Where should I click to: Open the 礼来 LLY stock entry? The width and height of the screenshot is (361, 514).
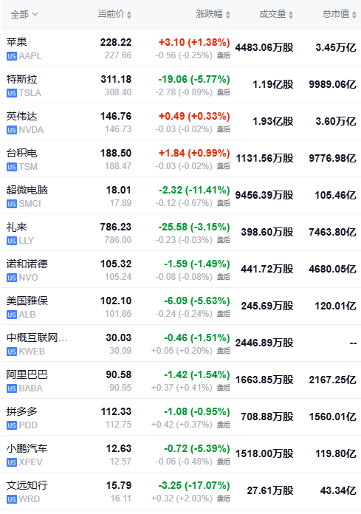click(x=180, y=233)
